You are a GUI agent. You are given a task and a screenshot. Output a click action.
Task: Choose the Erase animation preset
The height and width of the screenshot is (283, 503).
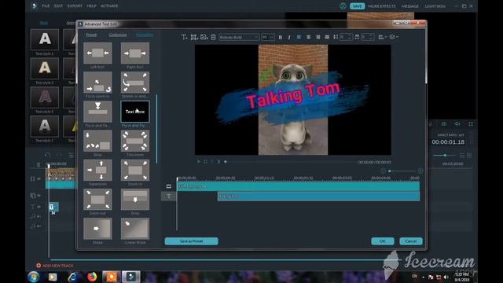[97, 229]
